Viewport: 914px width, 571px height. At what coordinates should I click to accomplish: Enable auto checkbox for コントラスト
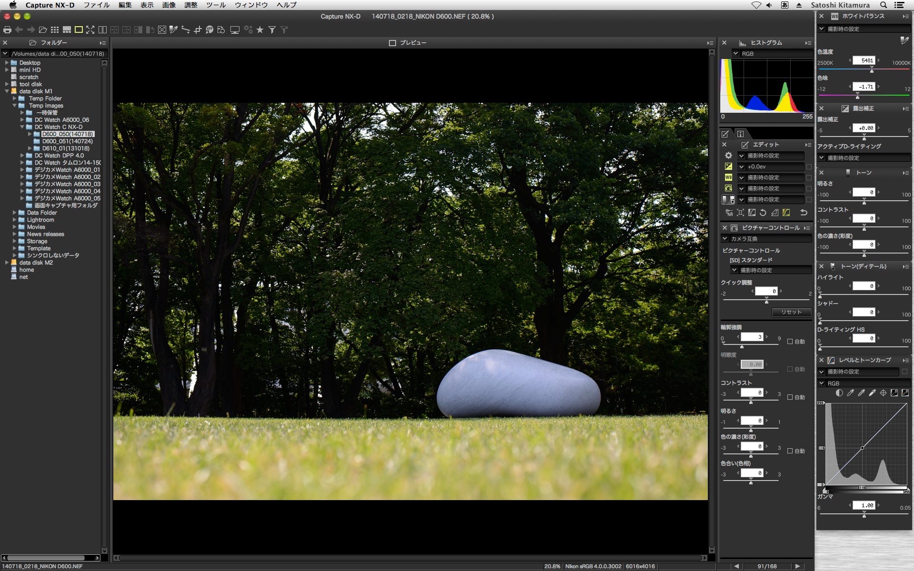tap(790, 397)
